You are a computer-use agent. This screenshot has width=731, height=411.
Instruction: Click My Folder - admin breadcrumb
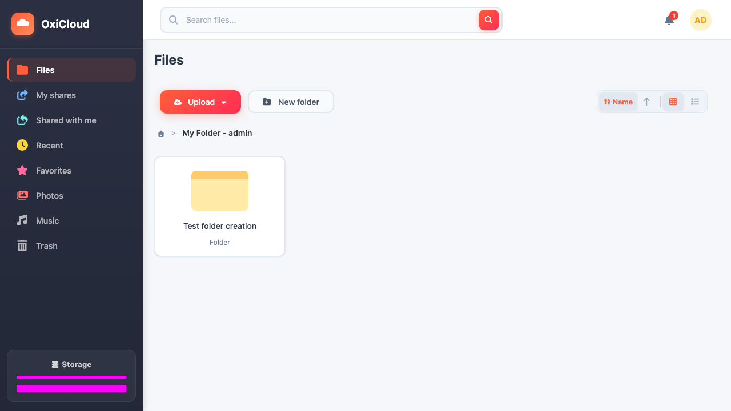click(x=217, y=133)
